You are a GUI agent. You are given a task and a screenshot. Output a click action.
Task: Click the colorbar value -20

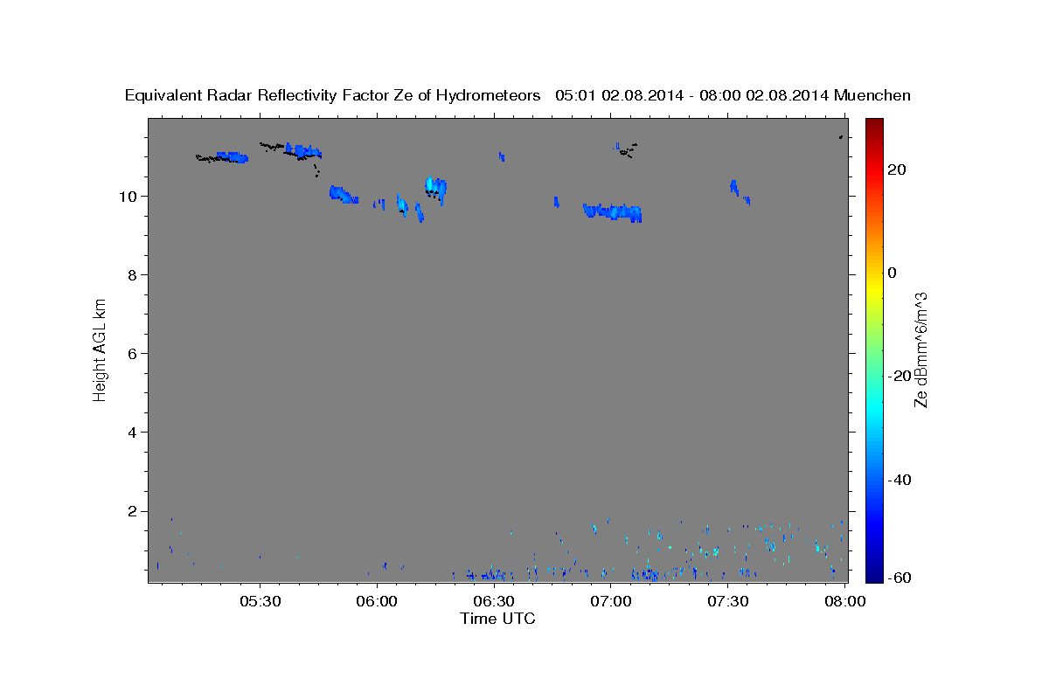pyautogui.click(x=900, y=376)
